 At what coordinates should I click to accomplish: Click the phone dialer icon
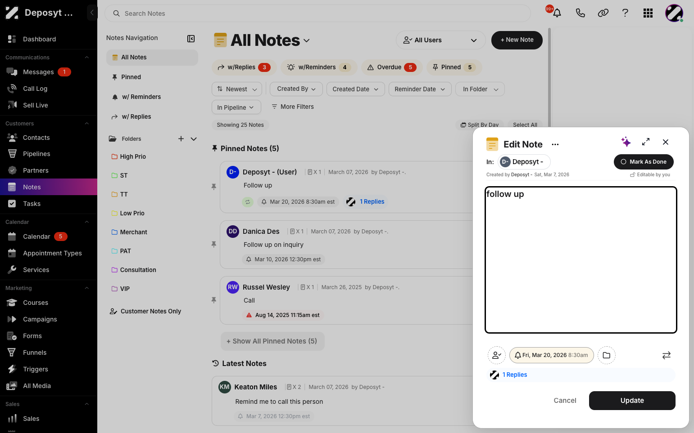click(x=581, y=13)
